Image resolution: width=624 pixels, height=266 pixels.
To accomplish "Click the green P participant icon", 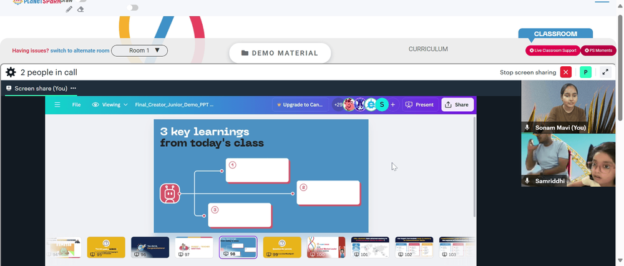I will point(585,72).
